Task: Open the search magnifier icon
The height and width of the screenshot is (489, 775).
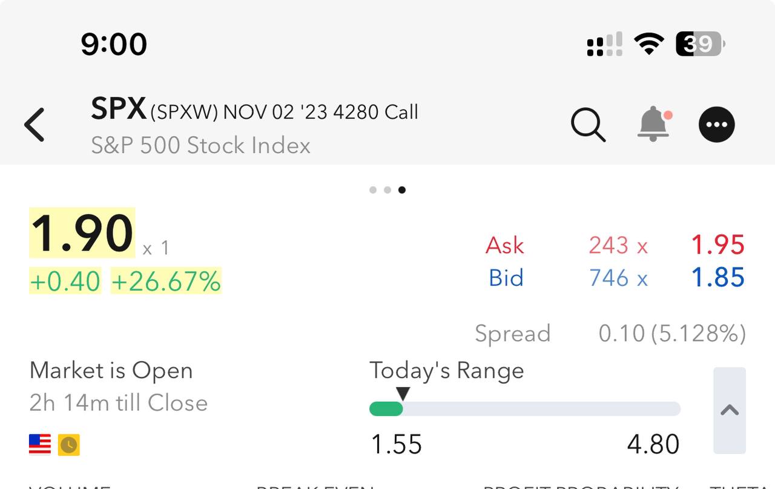Action: point(588,125)
